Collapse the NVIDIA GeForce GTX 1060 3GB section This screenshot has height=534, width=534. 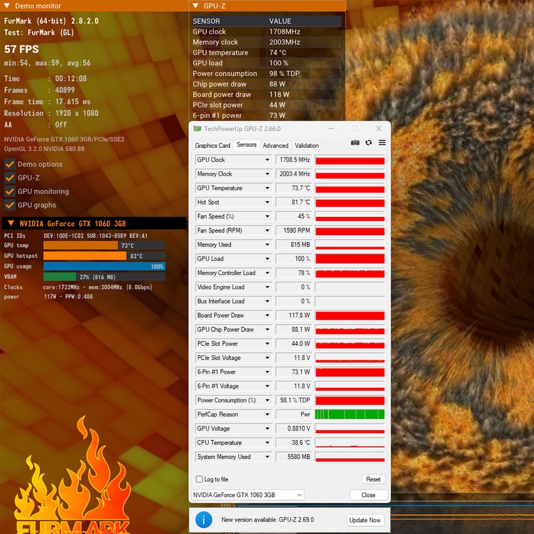[x=11, y=223]
